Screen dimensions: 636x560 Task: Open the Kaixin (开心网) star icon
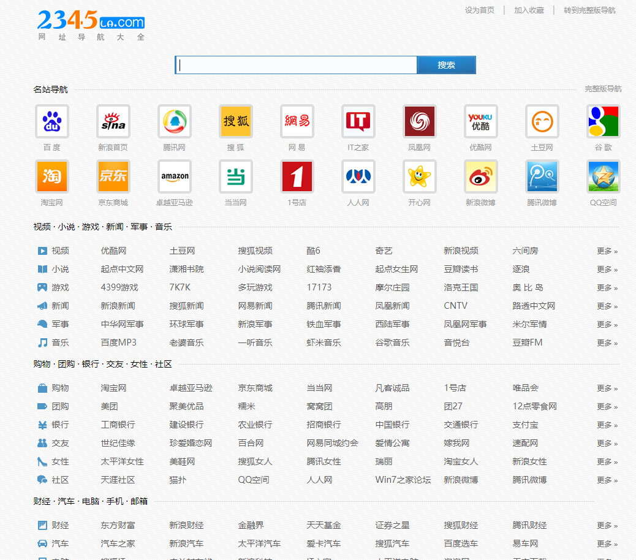pyautogui.click(x=419, y=176)
